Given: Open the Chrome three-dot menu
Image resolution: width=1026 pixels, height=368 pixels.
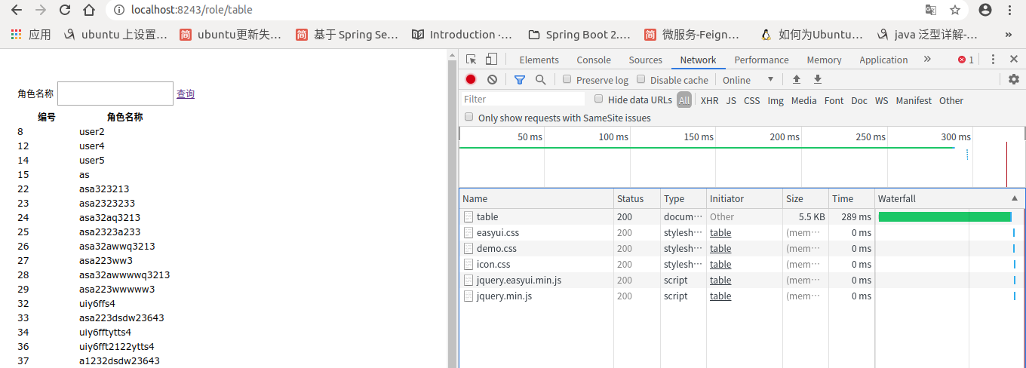Looking at the screenshot, I should coord(1011,10).
